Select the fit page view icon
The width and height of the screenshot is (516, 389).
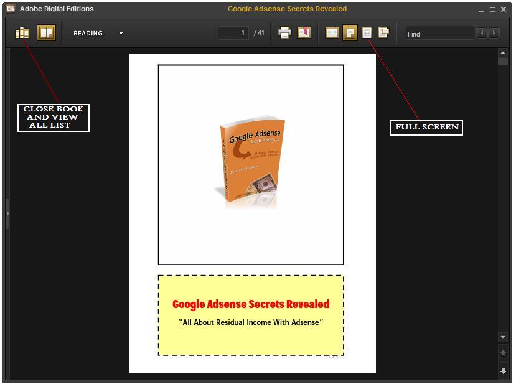pyautogui.click(x=350, y=32)
